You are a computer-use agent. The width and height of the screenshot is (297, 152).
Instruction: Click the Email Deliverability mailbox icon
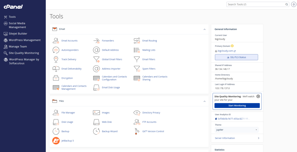click(56, 69)
